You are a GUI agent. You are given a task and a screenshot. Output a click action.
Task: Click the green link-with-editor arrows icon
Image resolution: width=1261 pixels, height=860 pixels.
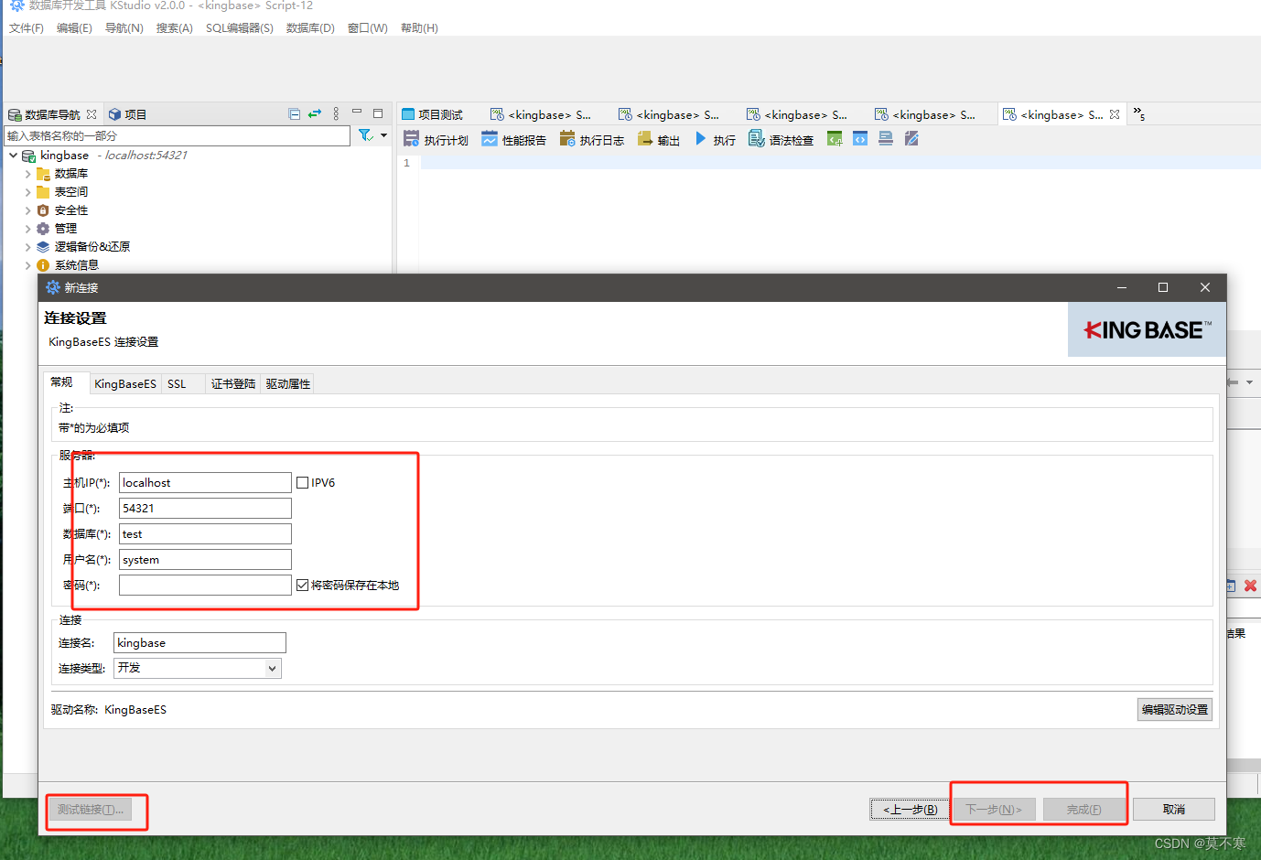tap(315, 114)
